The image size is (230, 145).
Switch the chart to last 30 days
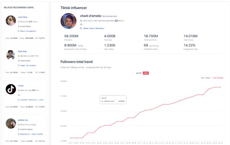218,78
